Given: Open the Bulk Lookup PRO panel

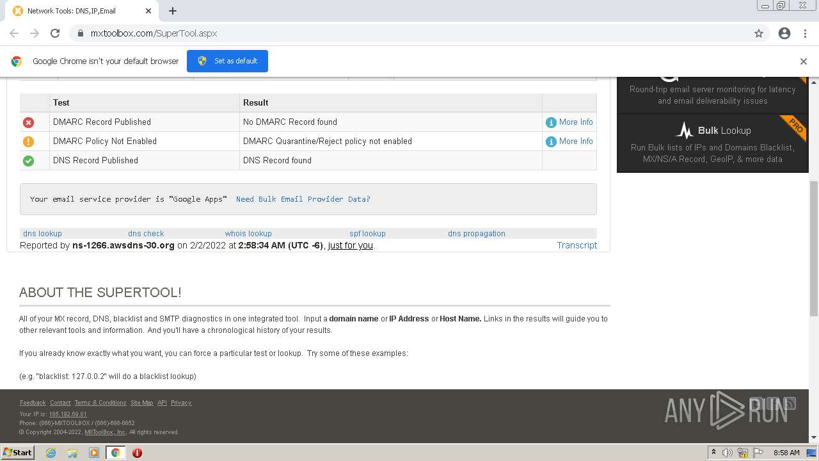Looking at the screenshot, I should 712,143.
